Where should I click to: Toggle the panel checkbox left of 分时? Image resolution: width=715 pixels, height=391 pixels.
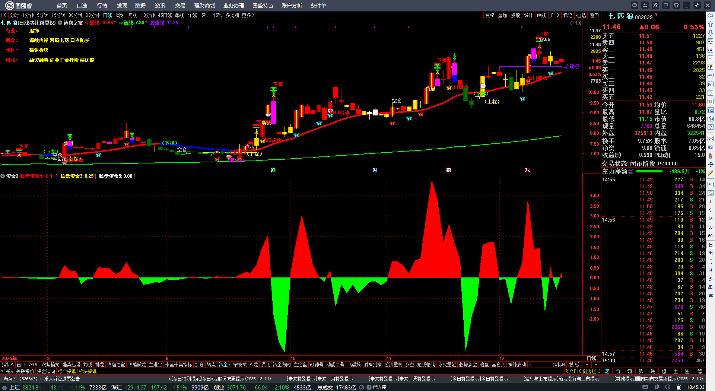(4, 15)
